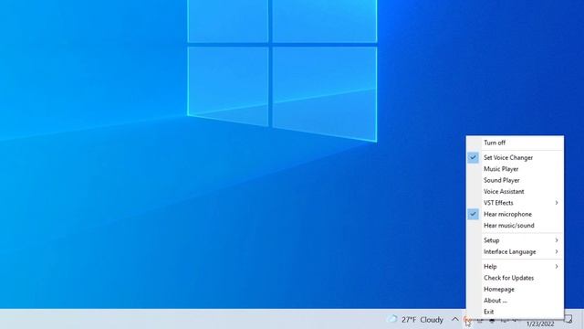Select Check for Updates
Image resolution: width=584 pixels, height=329 pixels.
click(515, 278)
